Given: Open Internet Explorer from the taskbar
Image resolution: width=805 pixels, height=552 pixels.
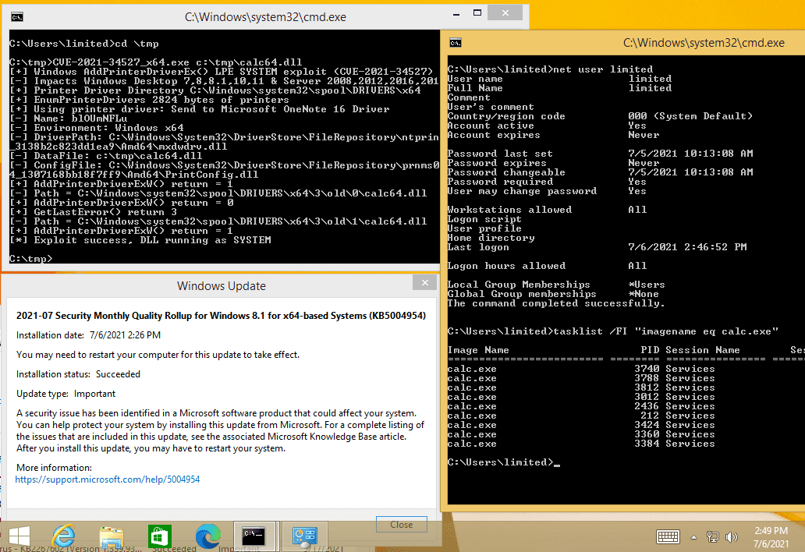Looking at the screenshot, I should (63, 536).
